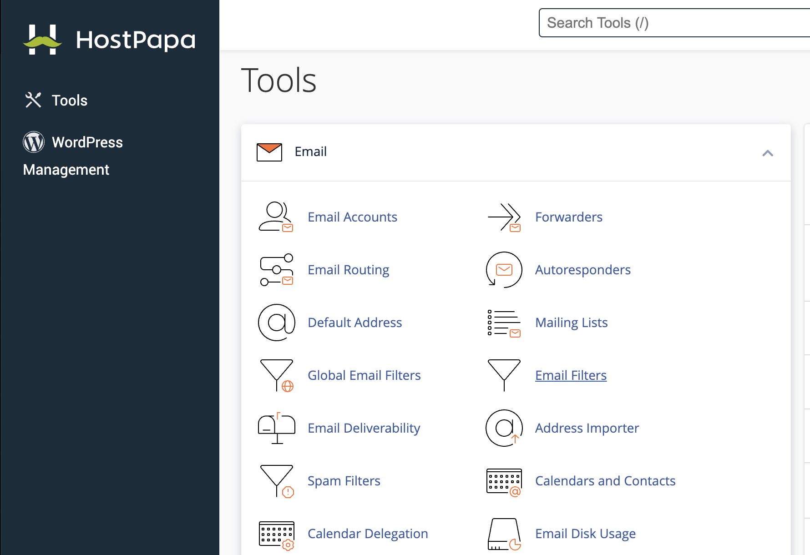
Task: Click the Email Accounts icon
Action: tap(276, 217)
